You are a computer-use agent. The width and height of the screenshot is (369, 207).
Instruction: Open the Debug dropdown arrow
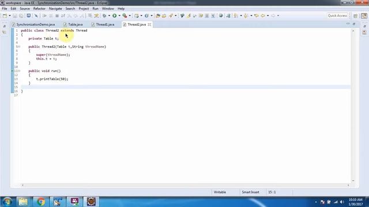coord(109,16)
